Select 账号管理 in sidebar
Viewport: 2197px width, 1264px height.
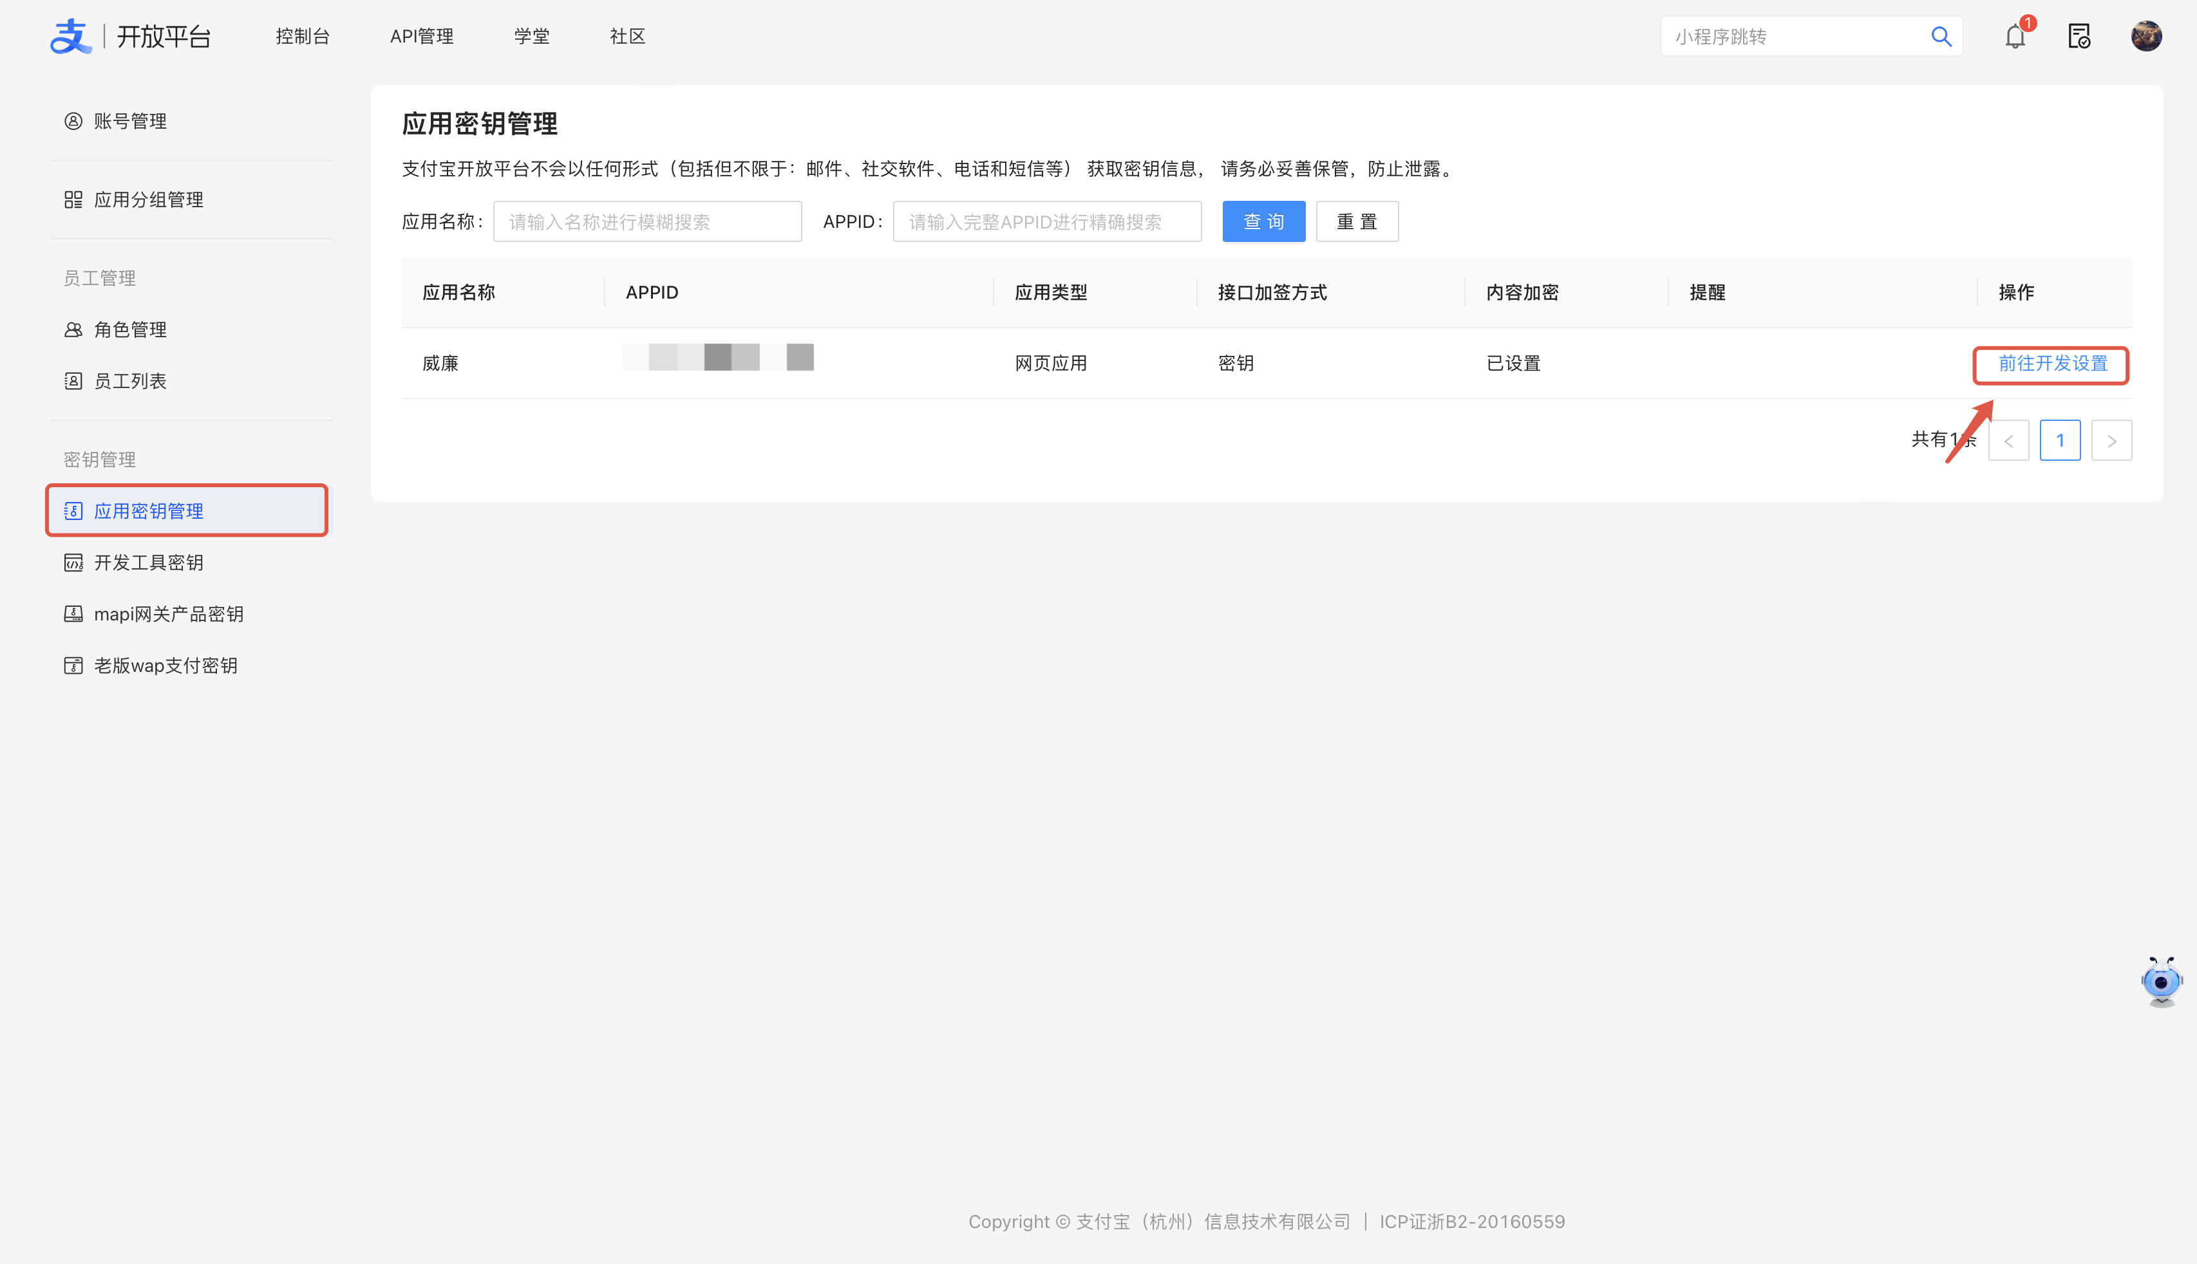pyautogui.click(x=191, y=120)
